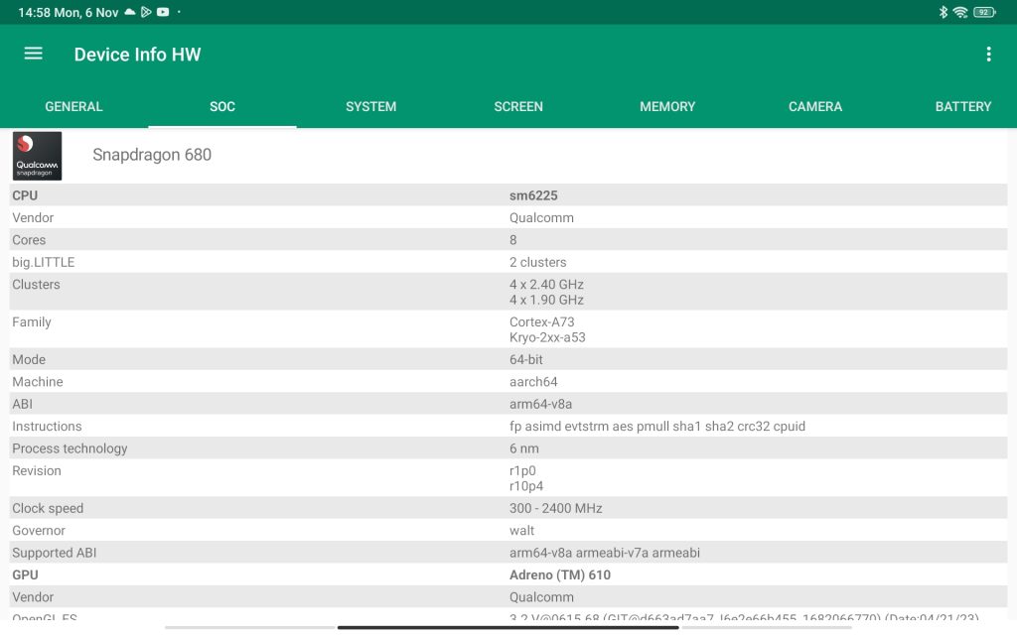Open the three-dot overflow menu
The image size is (1017, 635).
988,54
